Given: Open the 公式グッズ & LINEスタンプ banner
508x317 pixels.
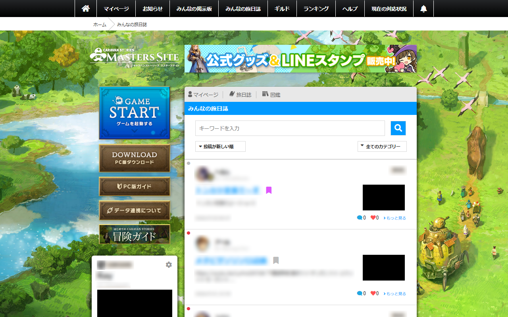Looking at the screenshot, I should coord(300,59).
